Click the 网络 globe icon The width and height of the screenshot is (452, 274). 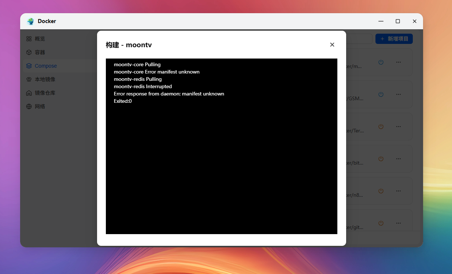coord(29,106)
